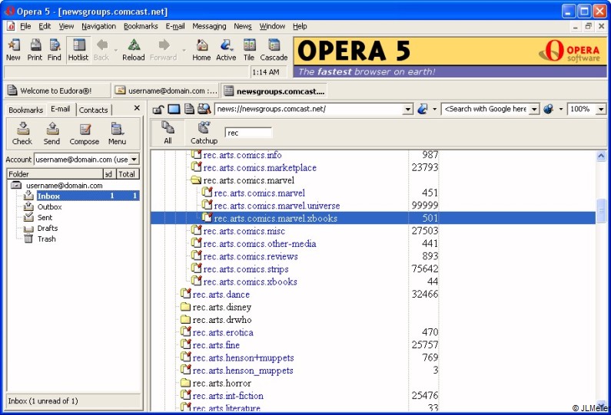Cascade windows using Cascade icon

(274, 50)
